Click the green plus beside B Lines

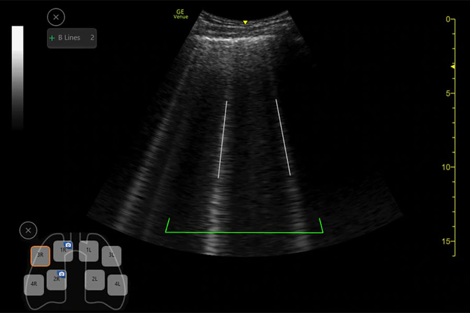[52, 38]
